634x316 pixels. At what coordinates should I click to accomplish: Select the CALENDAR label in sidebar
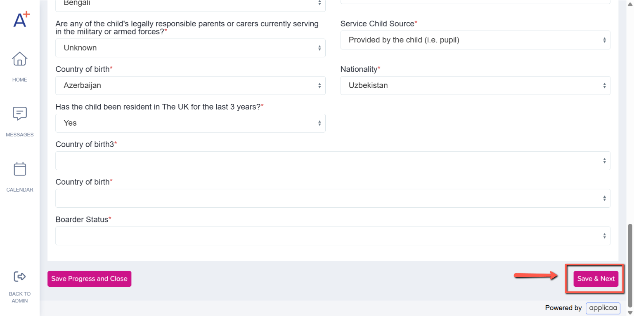pos(20,190)
